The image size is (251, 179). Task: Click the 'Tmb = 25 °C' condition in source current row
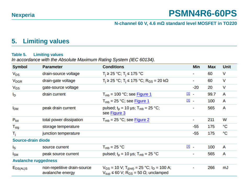pyautogui.click(x=113, y=147)
